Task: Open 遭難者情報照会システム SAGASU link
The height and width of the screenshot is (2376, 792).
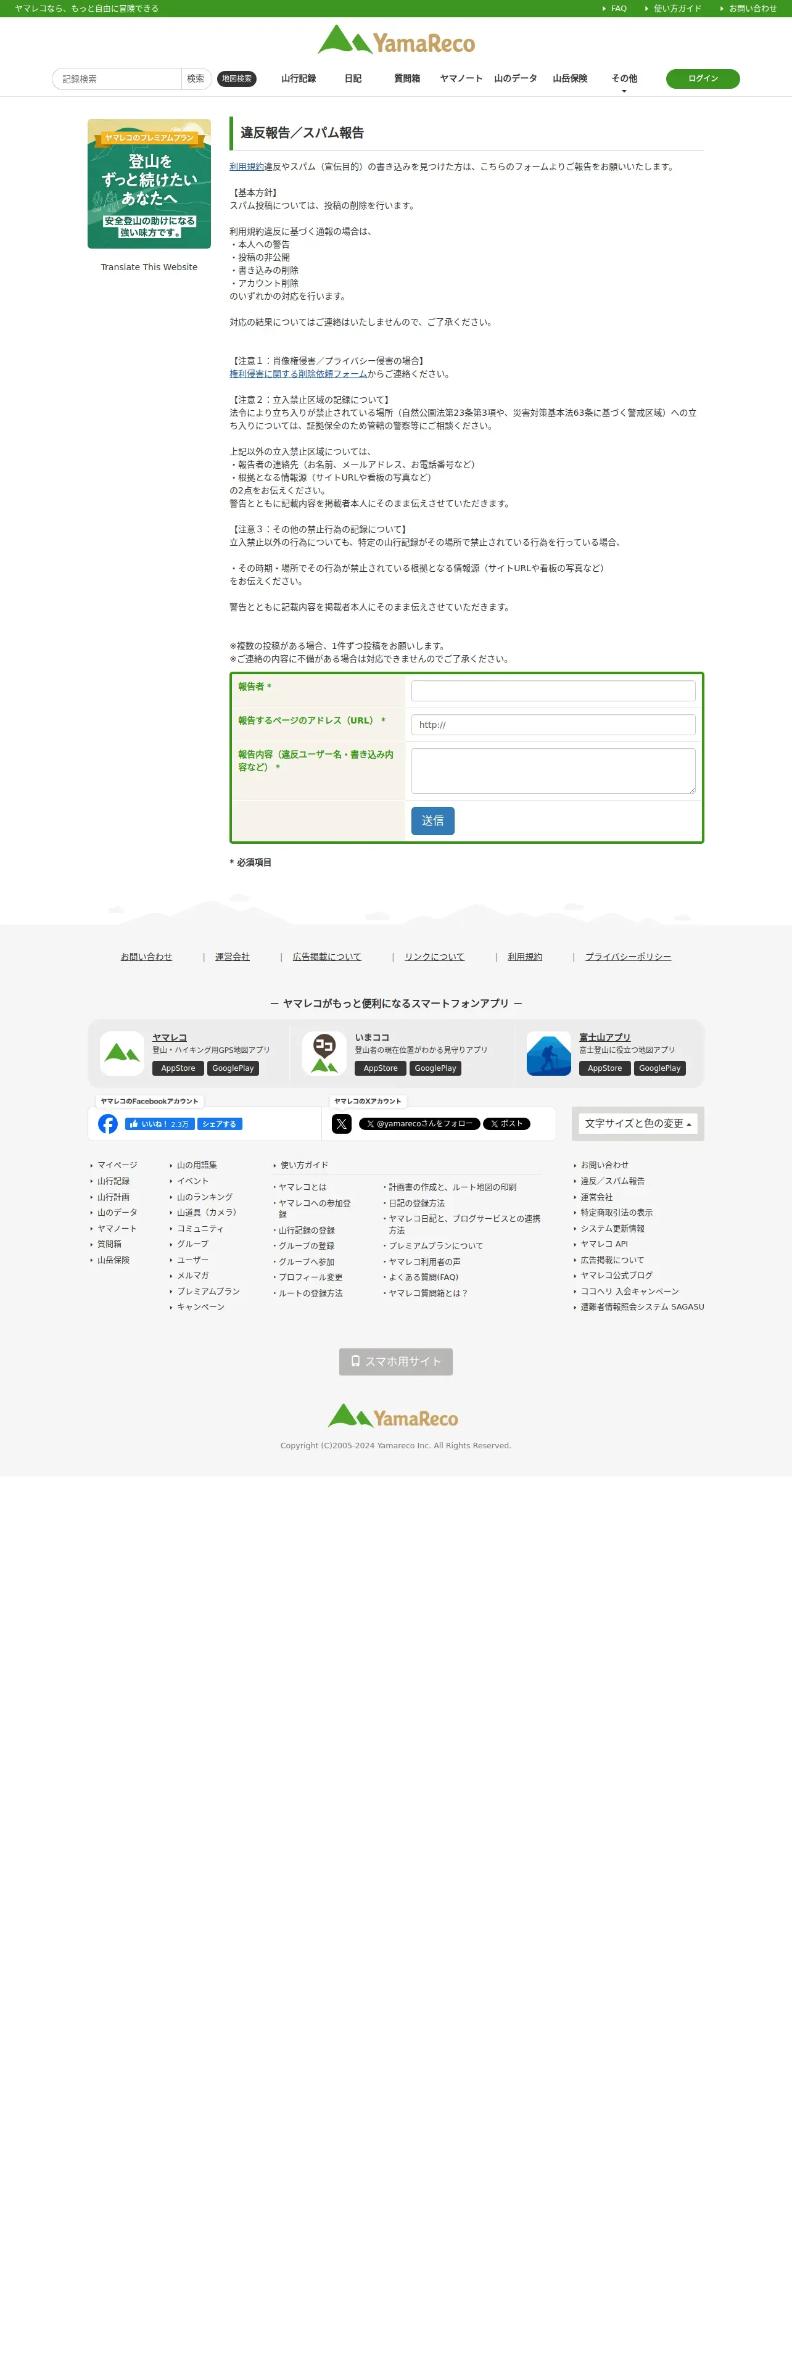Action: click(641, 1307)
